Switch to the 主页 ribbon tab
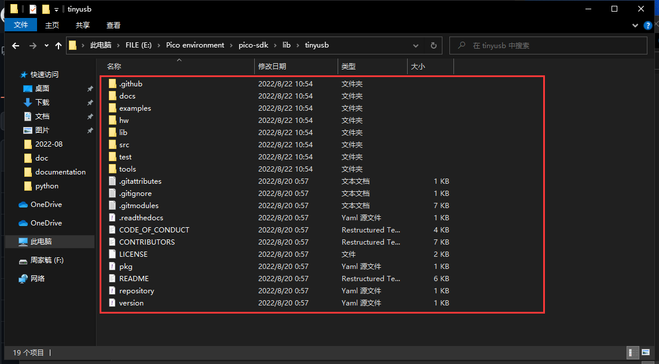Image resolution: width=659 pixels, height=364 pixels. pyautogui.click(x=52, y=26)
